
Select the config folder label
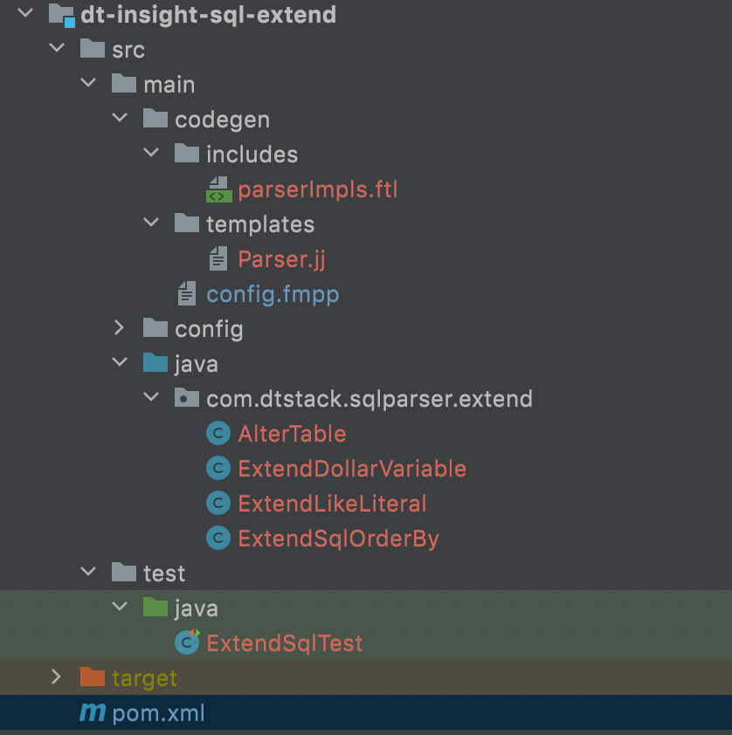[209, 329]
